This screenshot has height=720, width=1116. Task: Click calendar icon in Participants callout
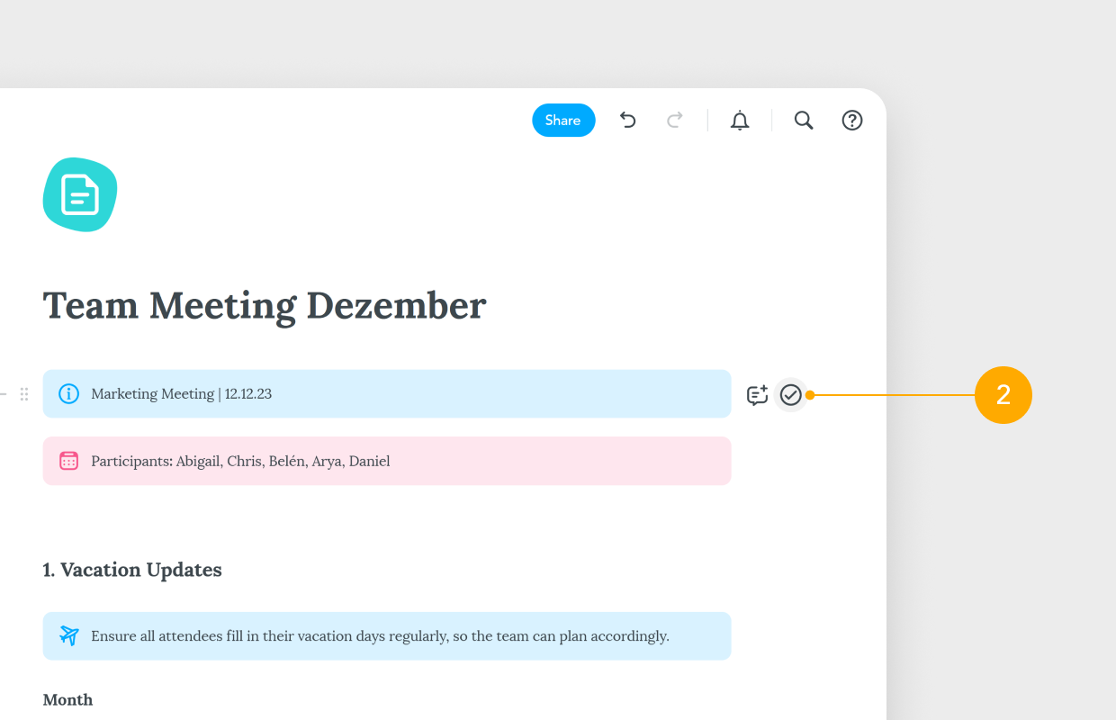coord(68,461)
